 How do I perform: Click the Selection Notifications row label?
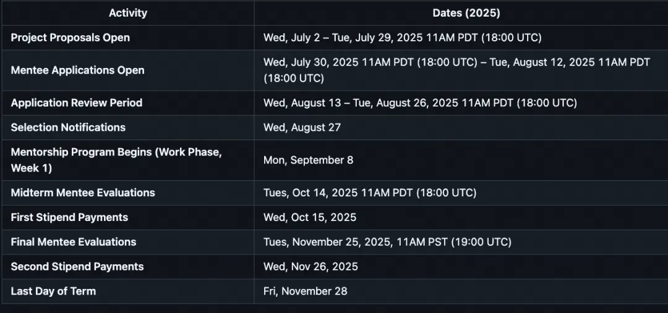(x=68, y=128)
